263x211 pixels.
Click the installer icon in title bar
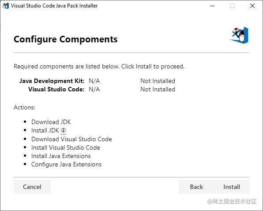6,6
